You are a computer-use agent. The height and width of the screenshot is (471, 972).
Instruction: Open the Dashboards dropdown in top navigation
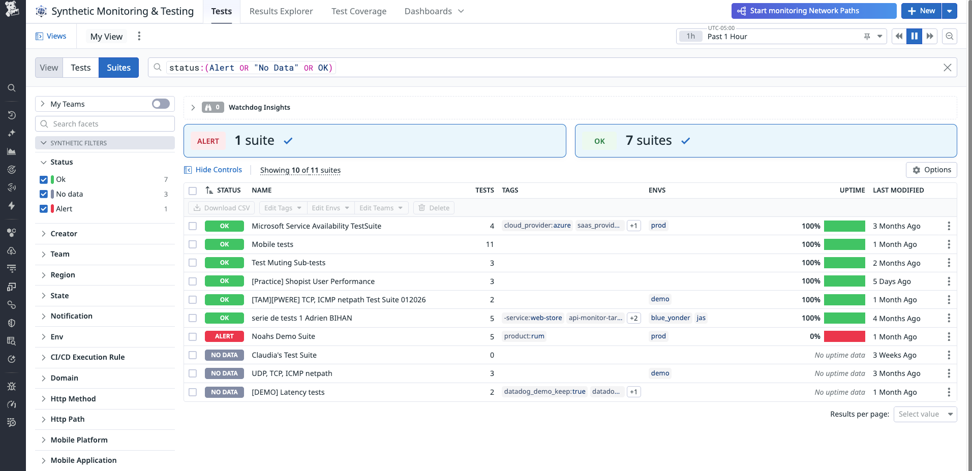(x=433, y=11)
